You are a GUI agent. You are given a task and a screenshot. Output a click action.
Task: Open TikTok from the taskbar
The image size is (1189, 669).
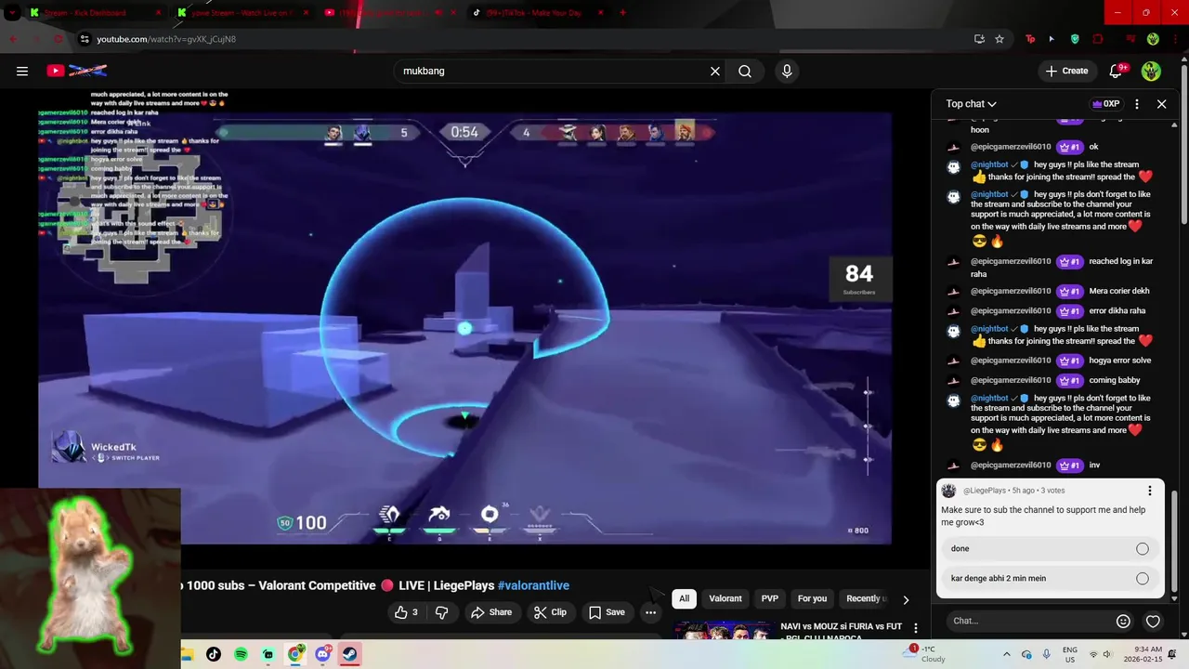(214, 654)
